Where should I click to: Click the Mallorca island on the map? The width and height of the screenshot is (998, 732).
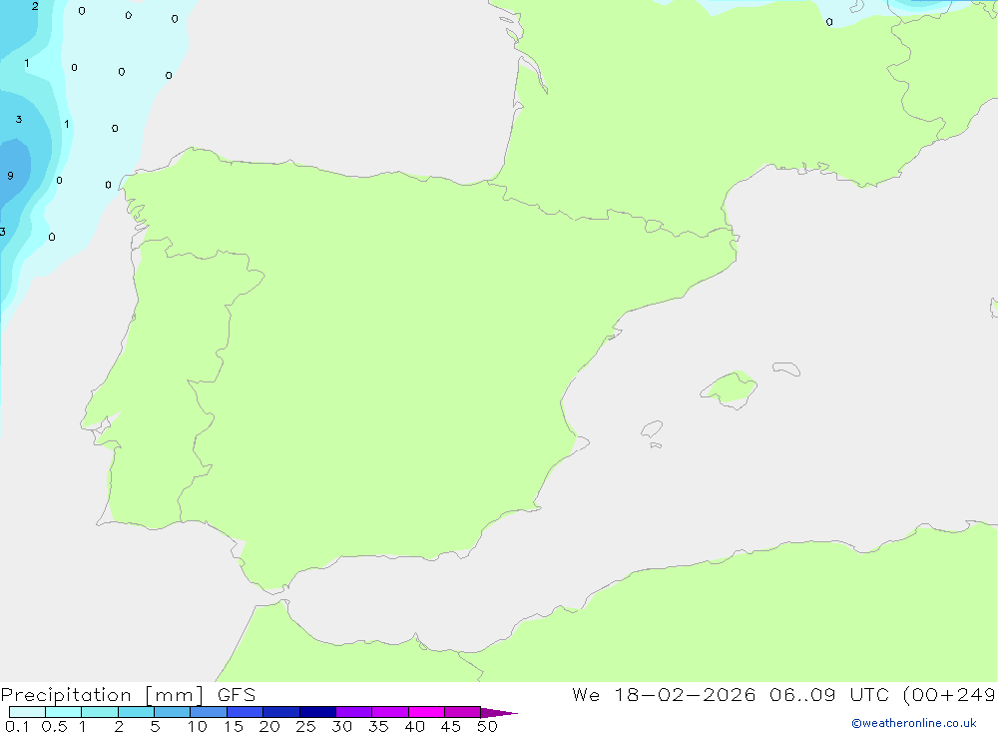[x=730, y=388]
